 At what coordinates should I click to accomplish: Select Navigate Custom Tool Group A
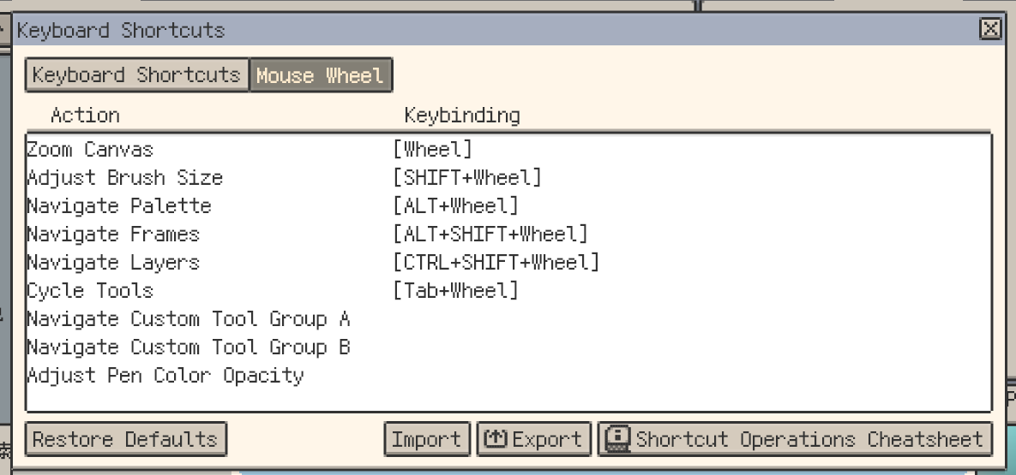[x=188, y=319]
